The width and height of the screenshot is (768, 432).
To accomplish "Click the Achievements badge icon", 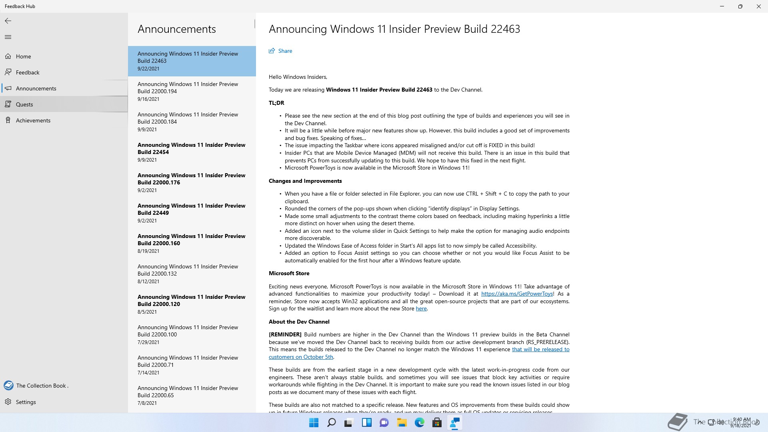I will click(x=8, y=120).
